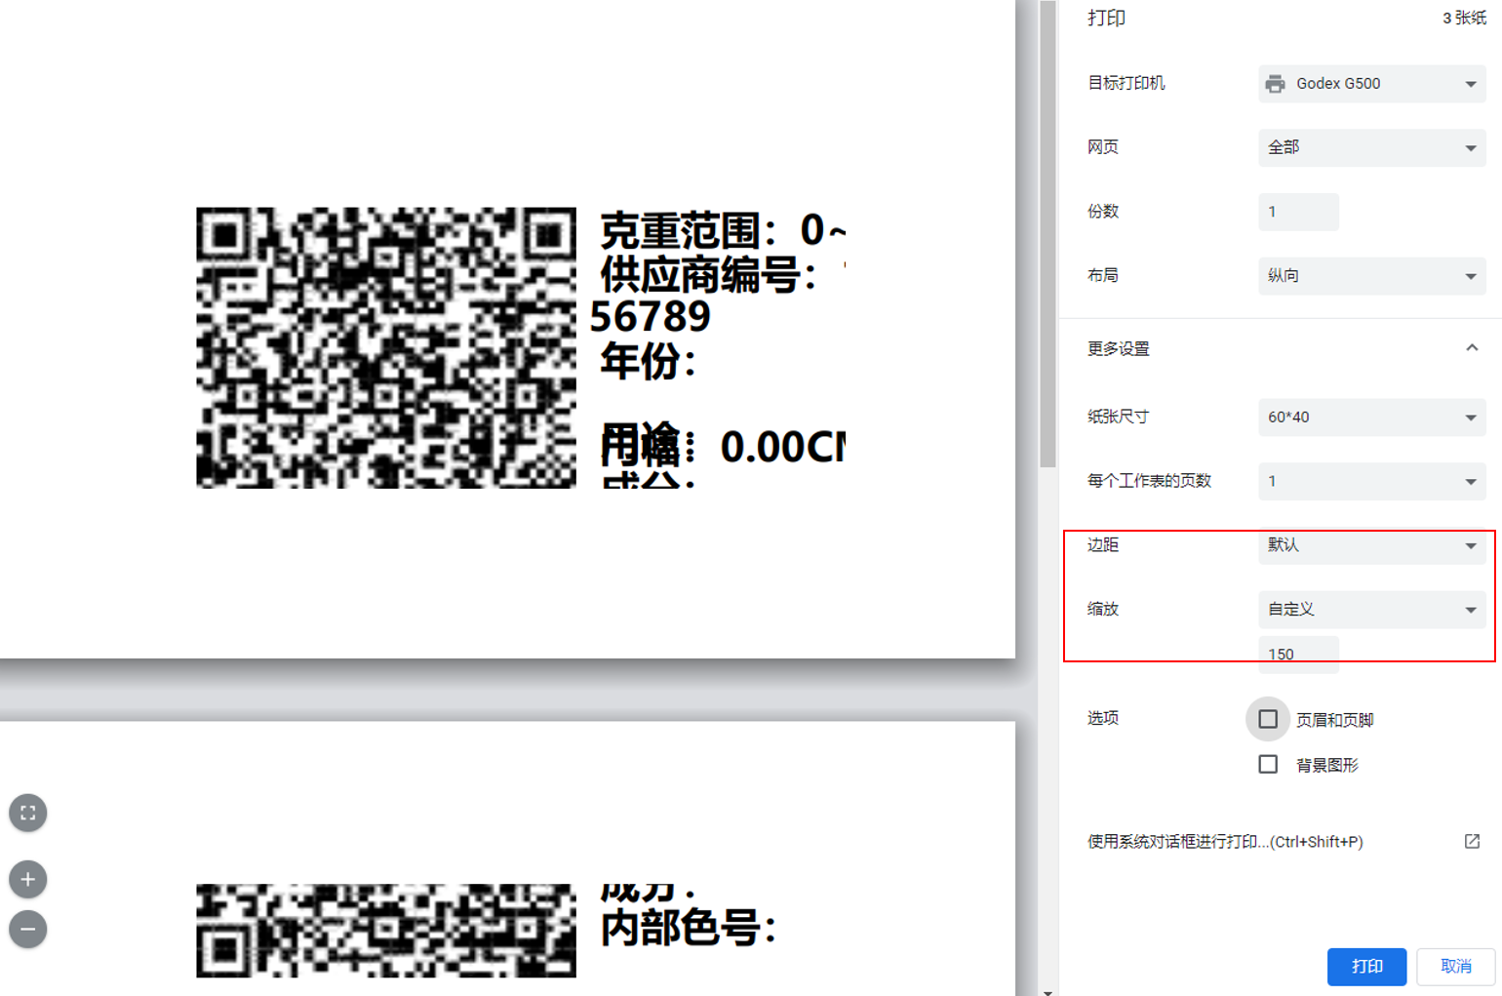Open system print dialog via external-link icon
1502x996 pixels.
pos(1472,841)
